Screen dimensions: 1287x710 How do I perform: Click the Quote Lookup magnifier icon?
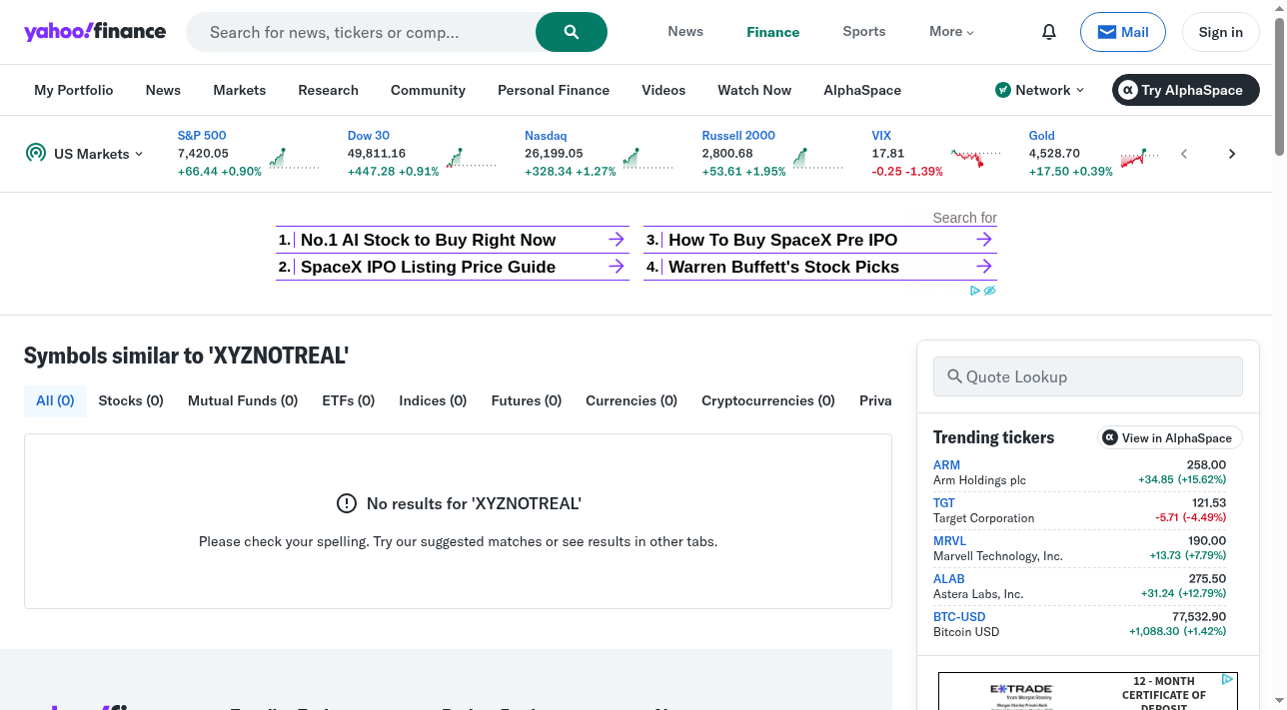954,376
